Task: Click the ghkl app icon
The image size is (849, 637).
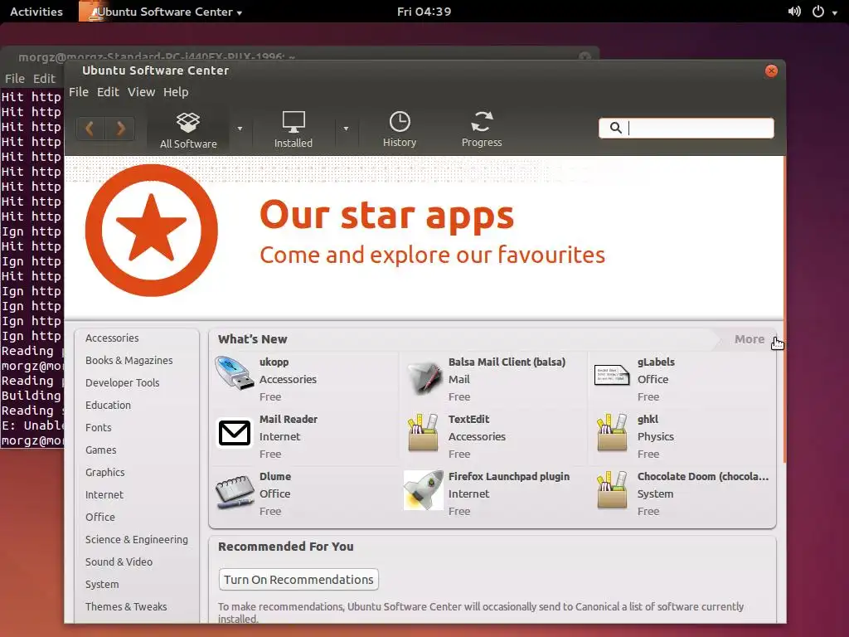Action: [x=612, y=432]
